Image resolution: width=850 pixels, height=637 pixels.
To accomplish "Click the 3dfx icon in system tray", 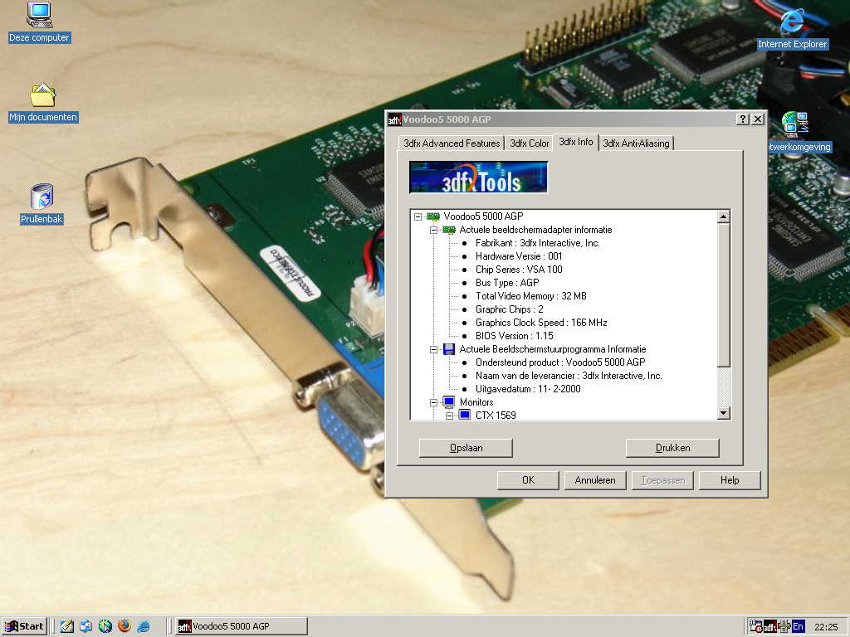I will click(x=769, y=626).
